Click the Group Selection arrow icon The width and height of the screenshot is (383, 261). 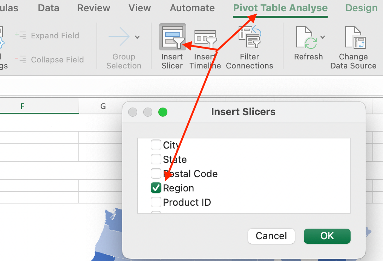(x=119, y=37)
